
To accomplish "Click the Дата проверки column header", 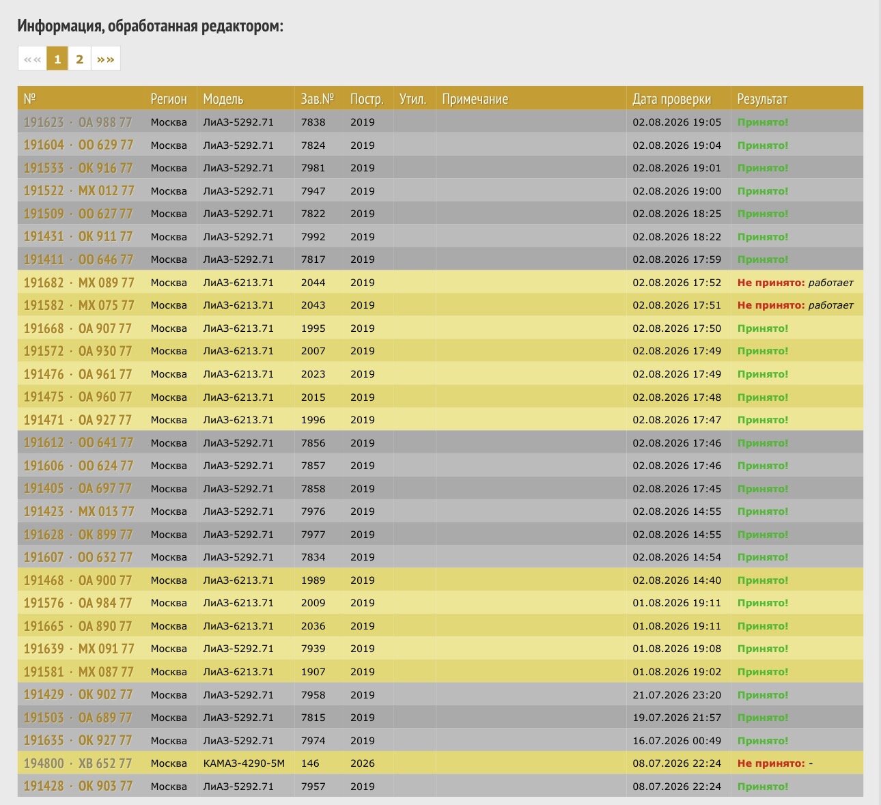I will pyautogui.click(x=671, y=99).
